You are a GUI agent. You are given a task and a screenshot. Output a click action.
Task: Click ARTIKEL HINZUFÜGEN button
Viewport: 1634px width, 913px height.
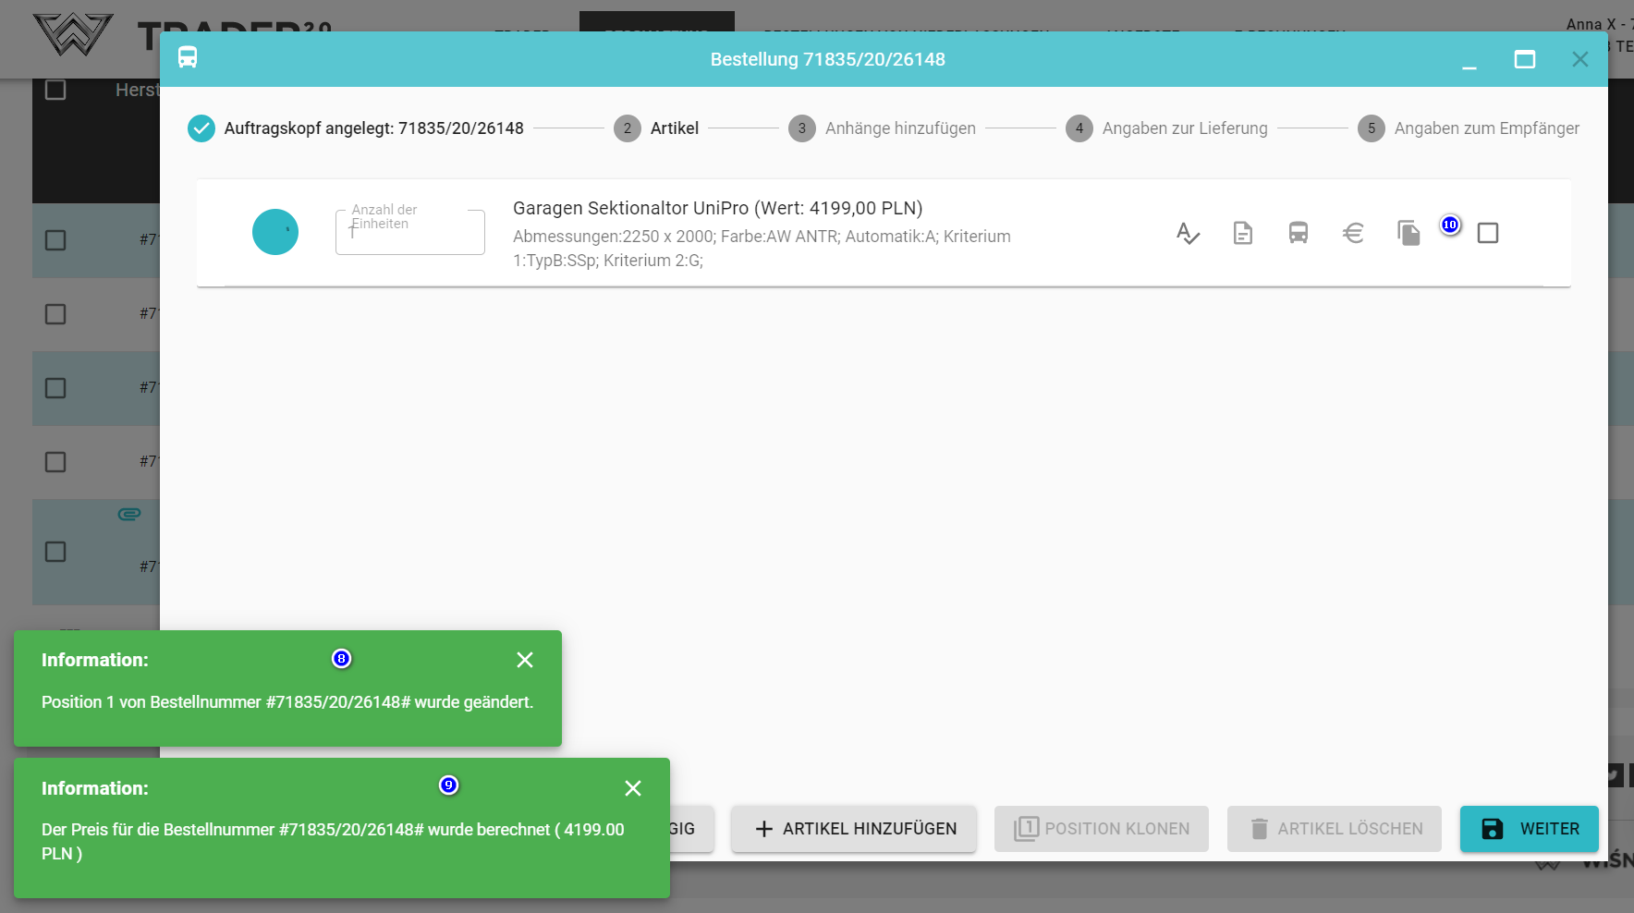coord(854,829)
